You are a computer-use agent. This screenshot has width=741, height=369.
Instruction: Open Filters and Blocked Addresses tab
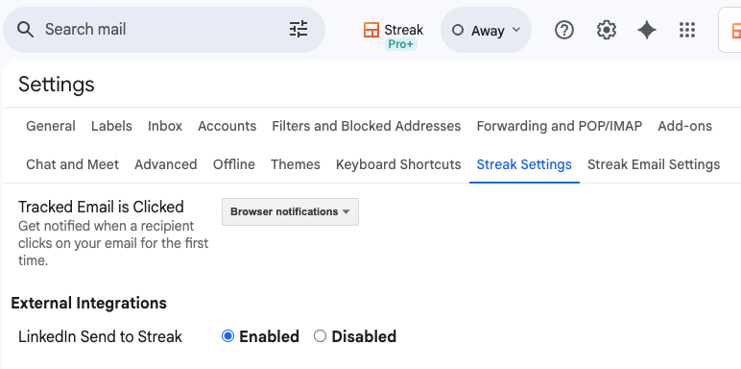tap(367, 126)
